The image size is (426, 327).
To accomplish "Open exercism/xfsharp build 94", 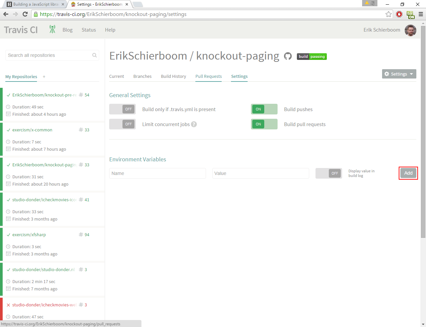I will coord(87,235).
